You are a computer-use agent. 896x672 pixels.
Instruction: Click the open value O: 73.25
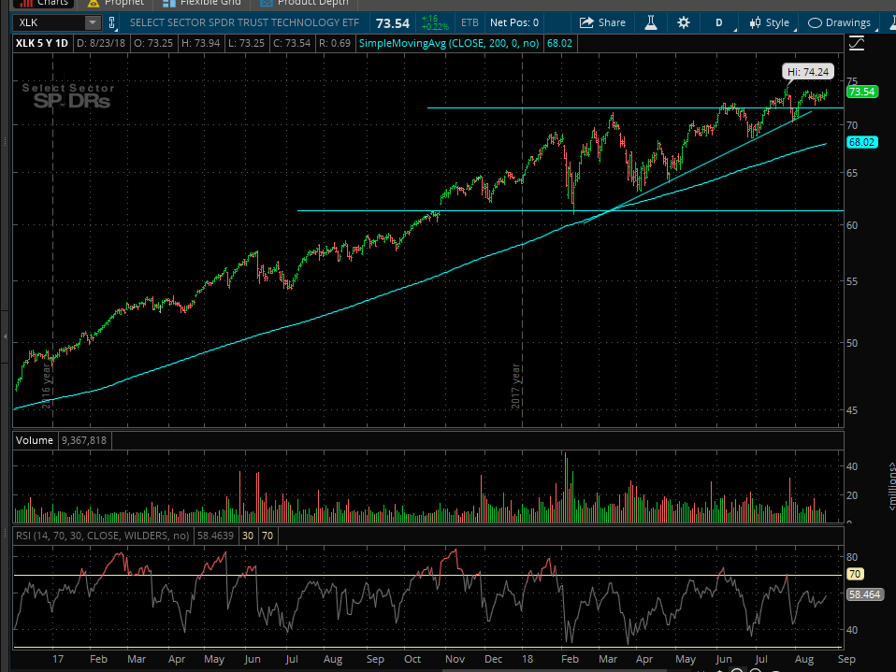(x=153, y=43)
